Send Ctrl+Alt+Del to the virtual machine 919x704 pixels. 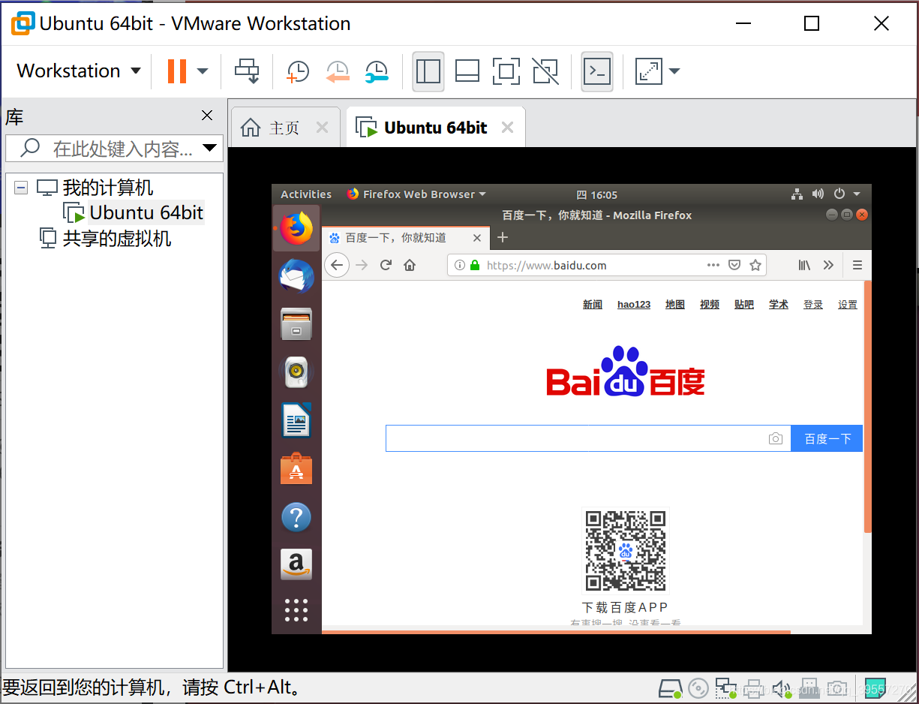[248, 71]
